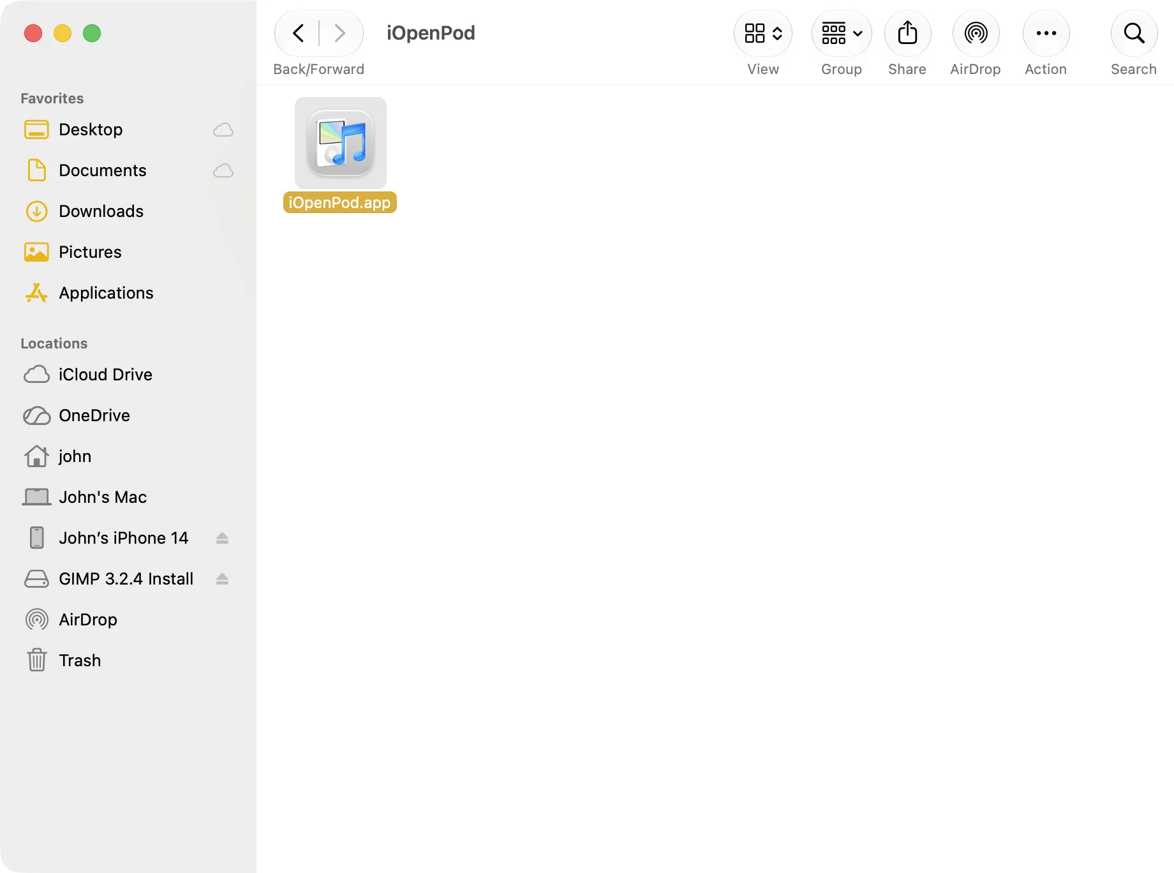Screen dimensions: 1174x873
Task: Open the OneDrive location
Action: tap(128, 415)
